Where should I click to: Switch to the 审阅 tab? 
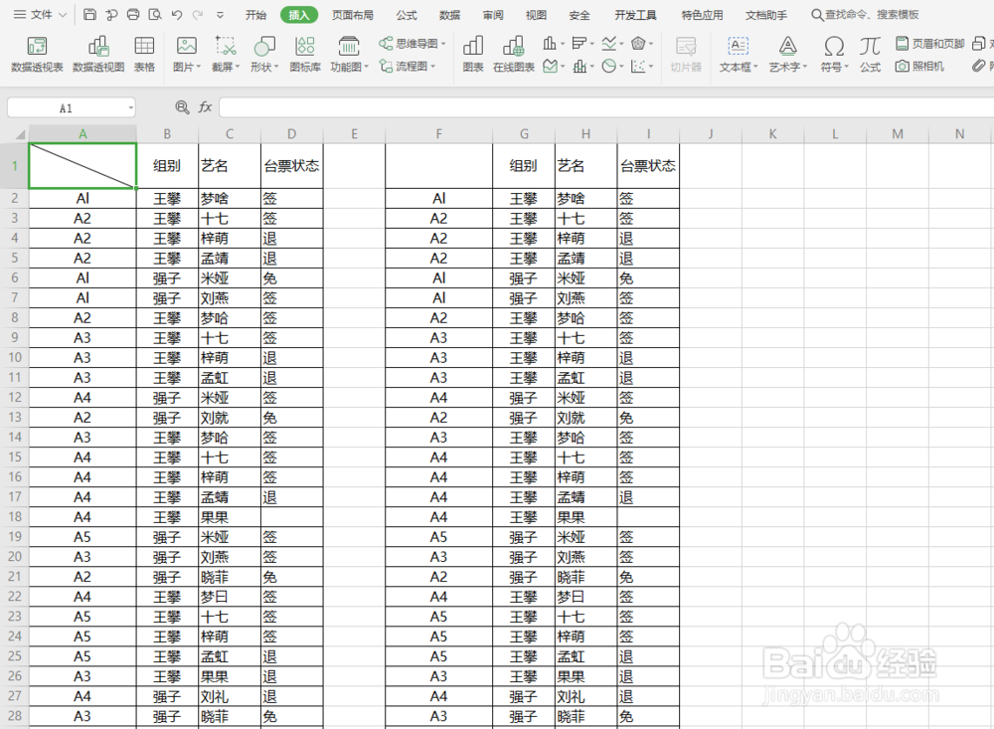click(493, 15)
